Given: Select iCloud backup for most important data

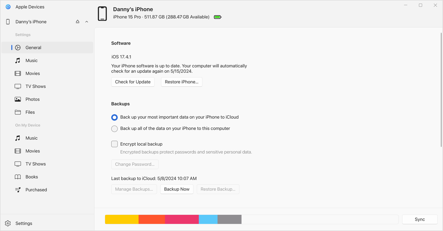Looking at the screenshot, I should 114,117.
